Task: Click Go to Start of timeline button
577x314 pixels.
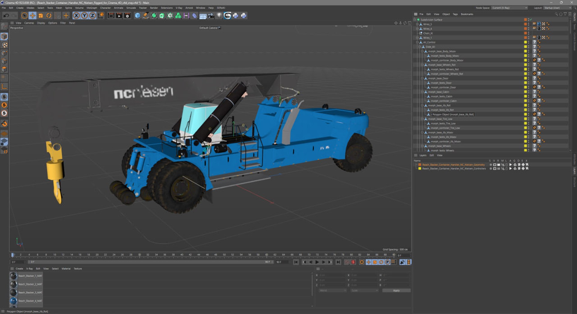Action: click(296, 262)
